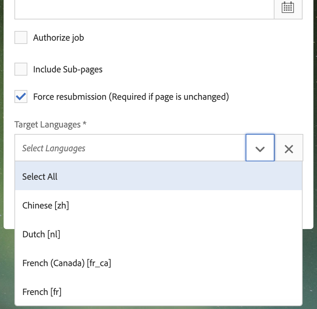Select French (Canada) [fr_ca] option

click(67, 263)
